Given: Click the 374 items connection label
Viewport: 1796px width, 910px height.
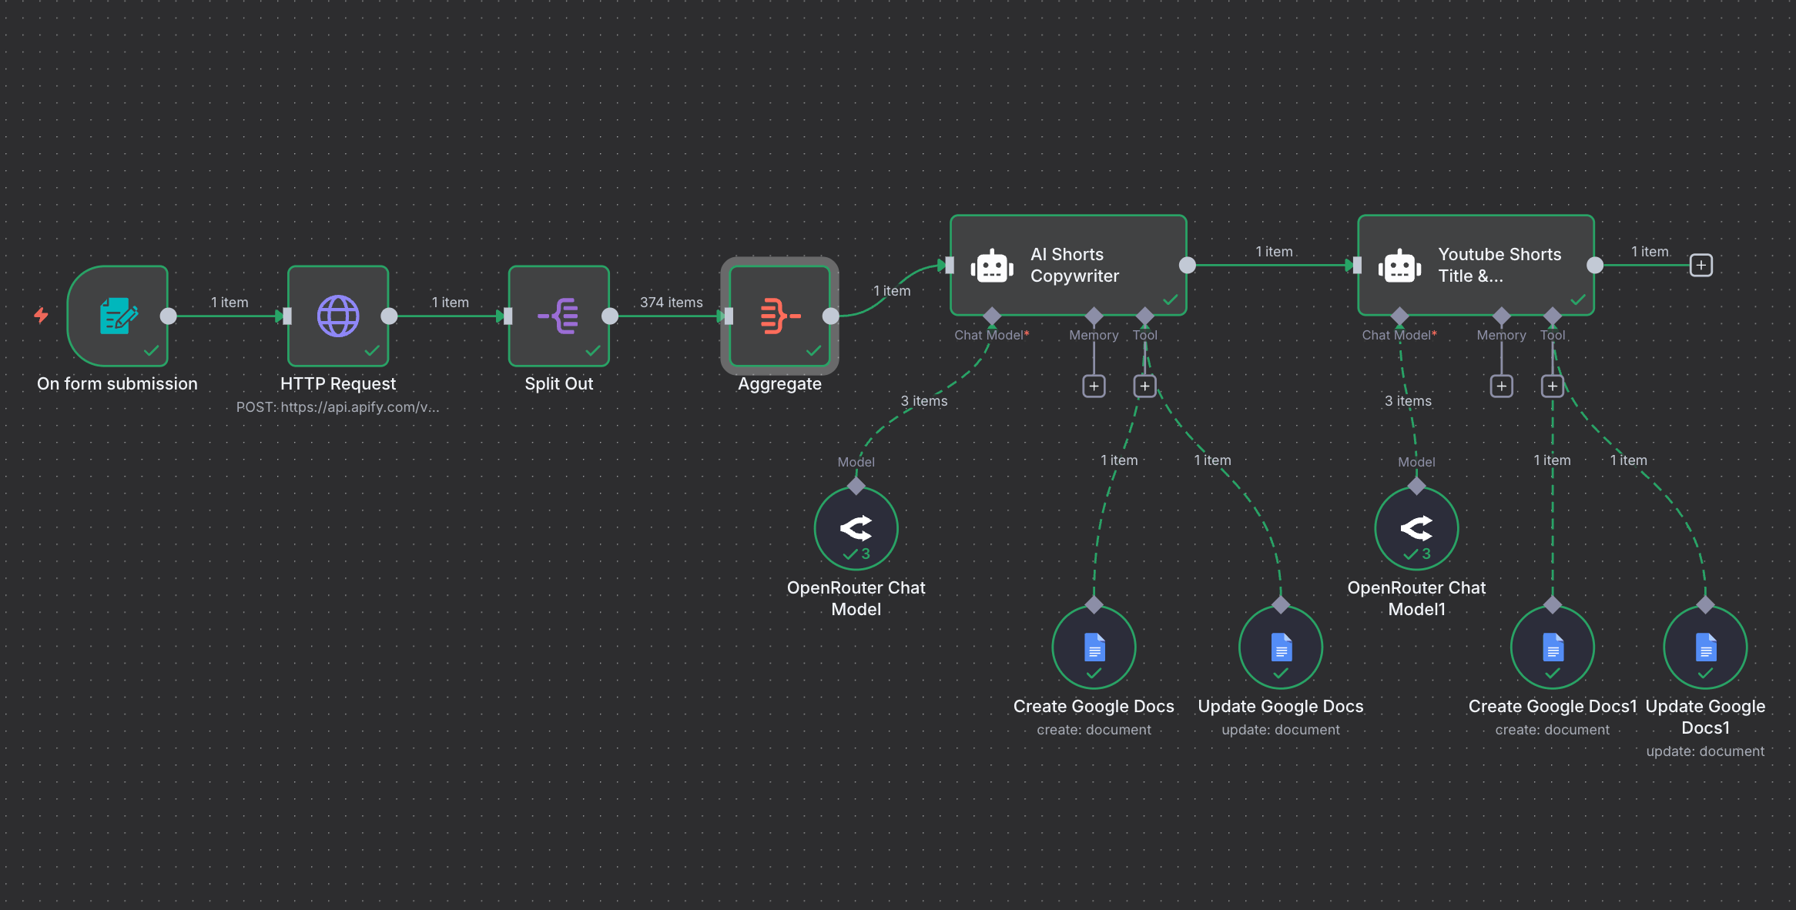Looking at the screenshot, I should [671, 303].
